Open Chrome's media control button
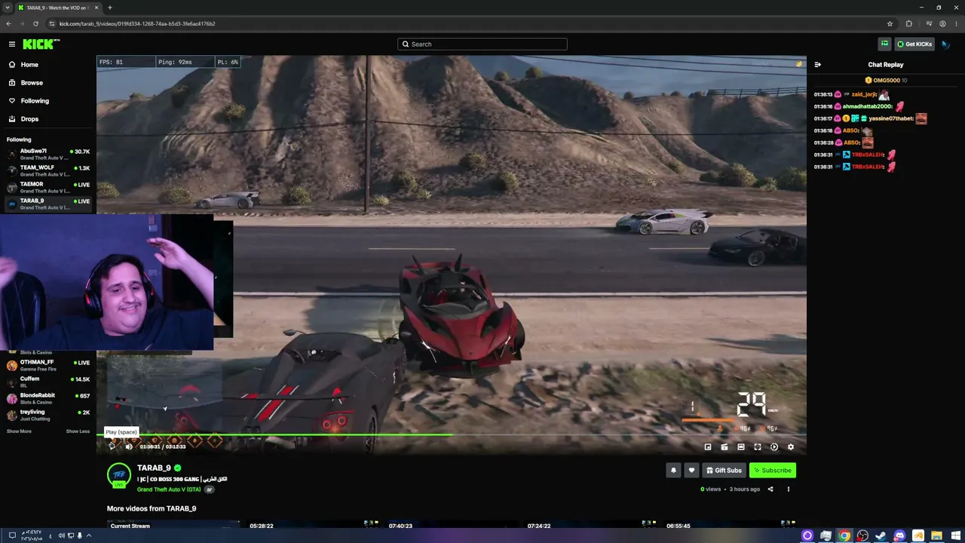The image size is (965, 543). click(x=929, y=23)
